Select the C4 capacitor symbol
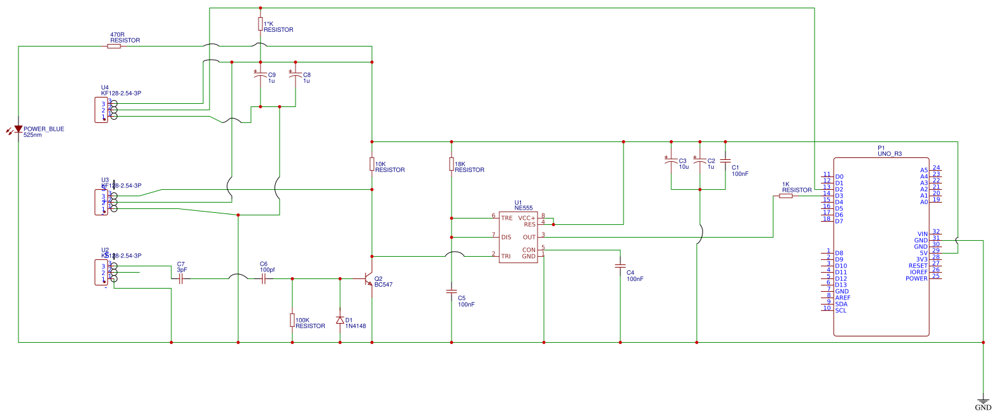998x418 pixels. point(620,266)
